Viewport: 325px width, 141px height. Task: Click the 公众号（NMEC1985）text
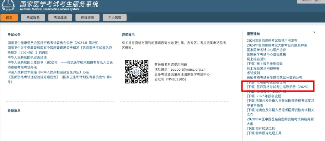(171, 79)
